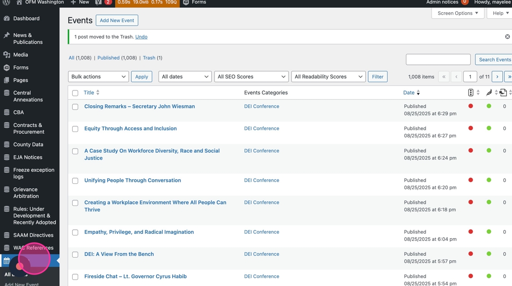512x286 pixels.
Task: Check Creating a Workplace Environment checkbox
Action: coord(75,203)
